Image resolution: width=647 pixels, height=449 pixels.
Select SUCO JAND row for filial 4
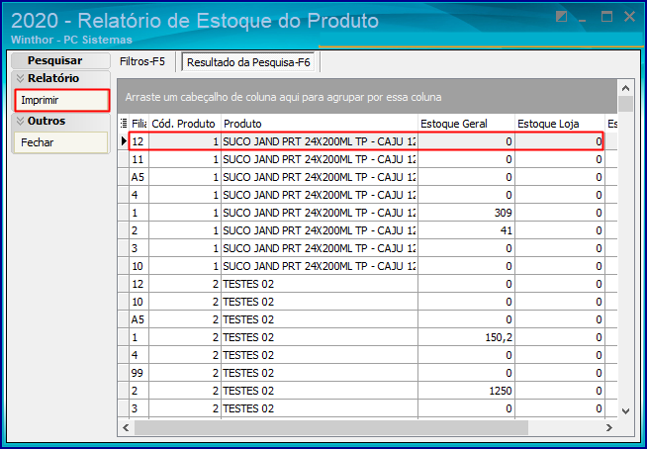(367, 195)
